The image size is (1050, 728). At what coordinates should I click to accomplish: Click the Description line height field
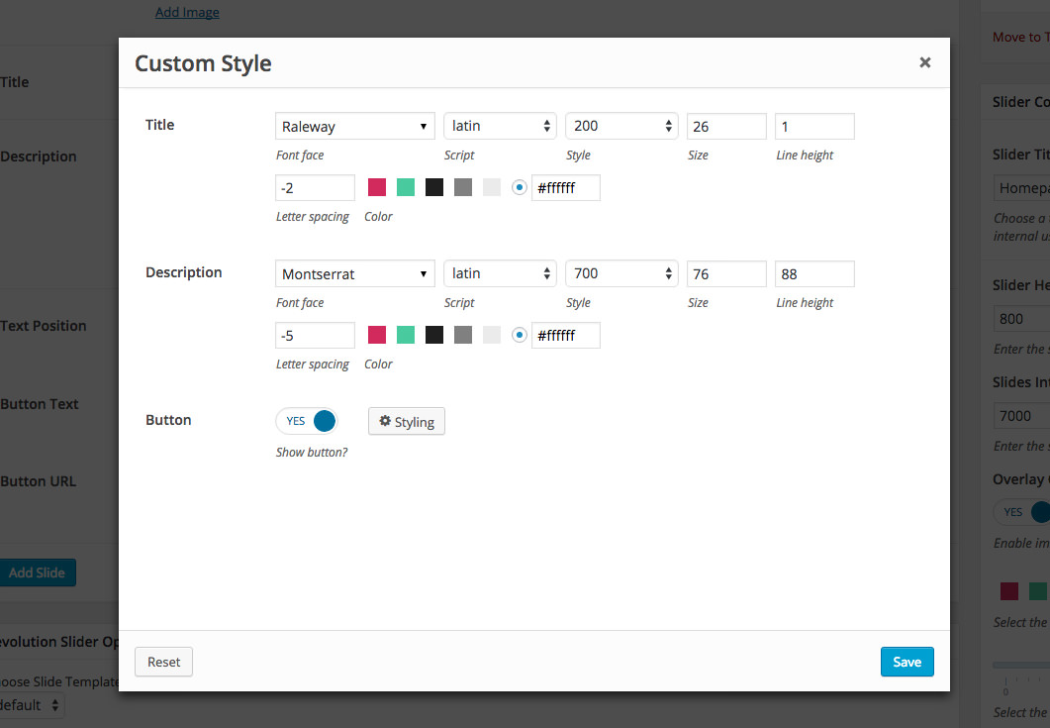(814, 273)
